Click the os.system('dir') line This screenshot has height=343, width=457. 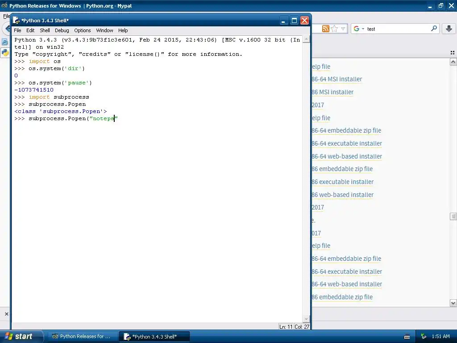(x=57, y=68)
